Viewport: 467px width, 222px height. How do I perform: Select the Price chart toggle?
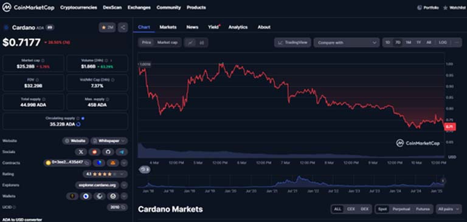point(146,42)
